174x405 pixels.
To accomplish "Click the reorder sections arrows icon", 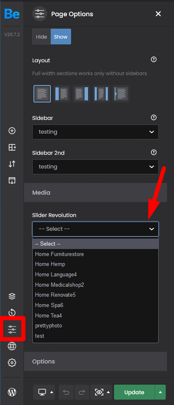I will point(12,164).
